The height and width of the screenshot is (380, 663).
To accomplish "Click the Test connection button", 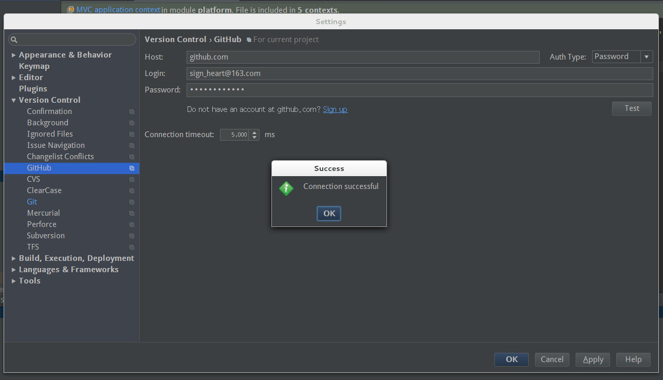I will coord(632,108).
